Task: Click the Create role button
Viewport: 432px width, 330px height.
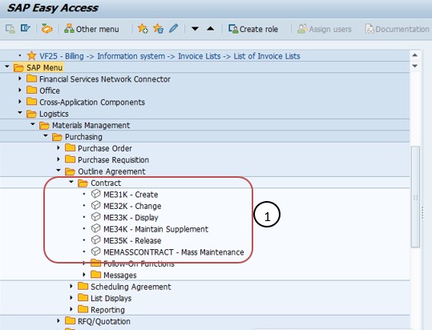Action: [x=253, y=29]
